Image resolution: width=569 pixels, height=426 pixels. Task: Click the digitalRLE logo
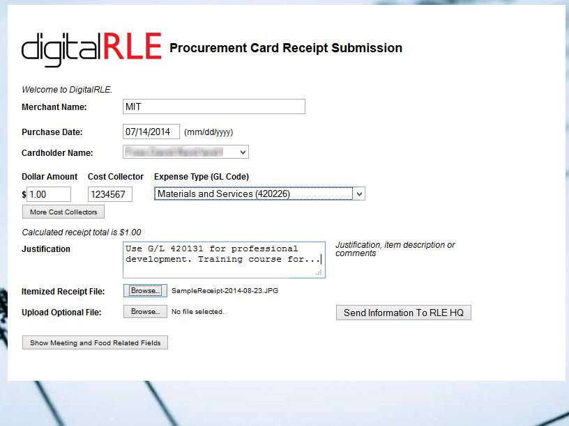(x=91, y=48)
